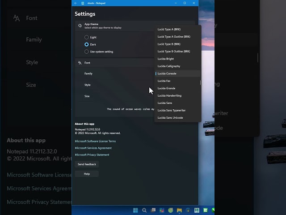Open taskbar Search

coord(144,210)
